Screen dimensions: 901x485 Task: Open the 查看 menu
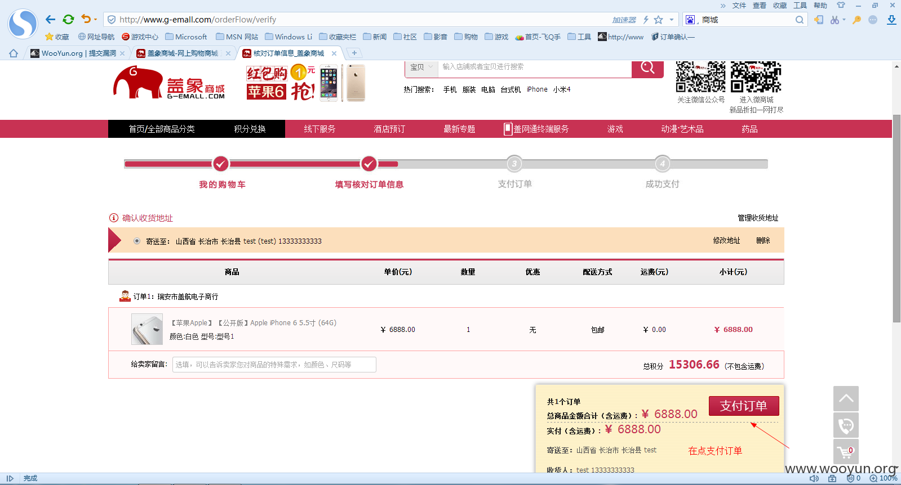pyautogui.click(x=759, y=6)
